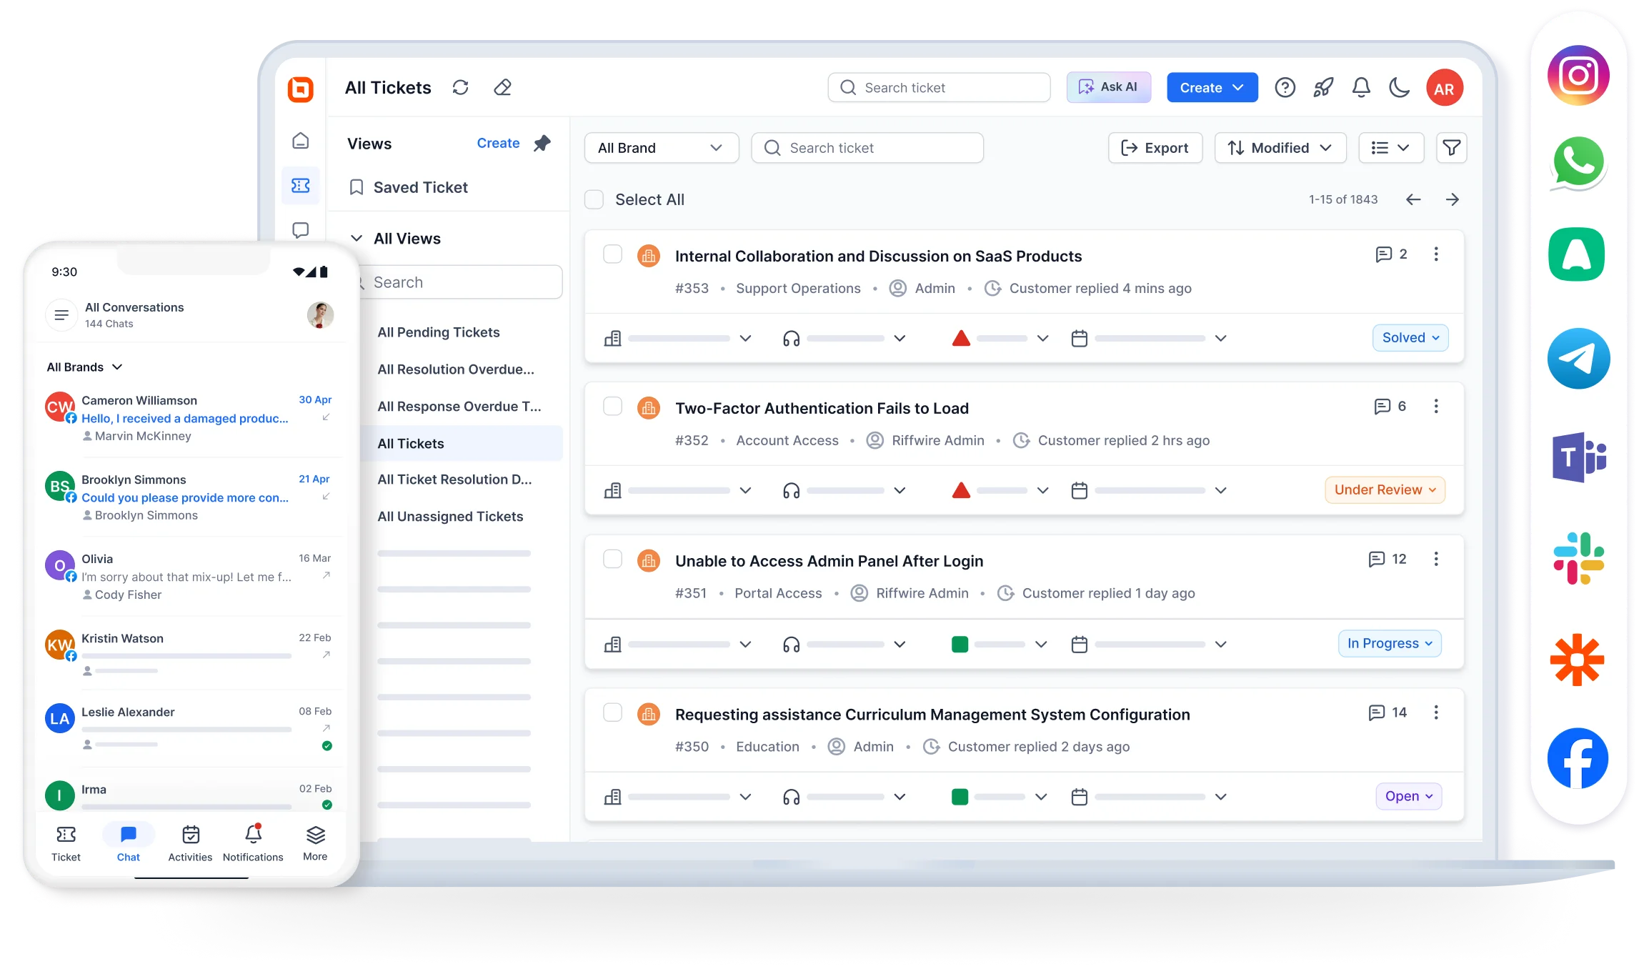The height and width of the screenshot is (969, 1649).
Task: Open Two-Factor Authentication Fails to Load ticket
Action: point(822,408)
